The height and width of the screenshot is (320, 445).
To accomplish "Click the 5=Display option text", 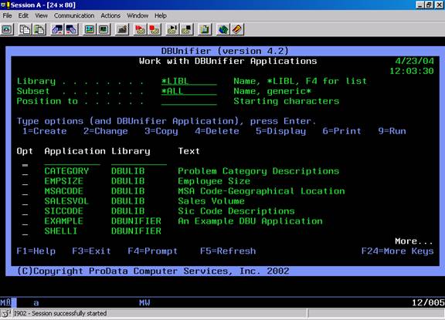I will coord(281,131).
